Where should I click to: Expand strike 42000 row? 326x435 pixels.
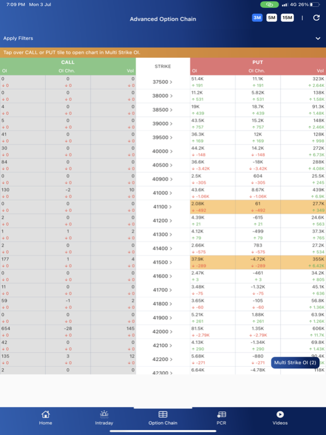[163, 332]
